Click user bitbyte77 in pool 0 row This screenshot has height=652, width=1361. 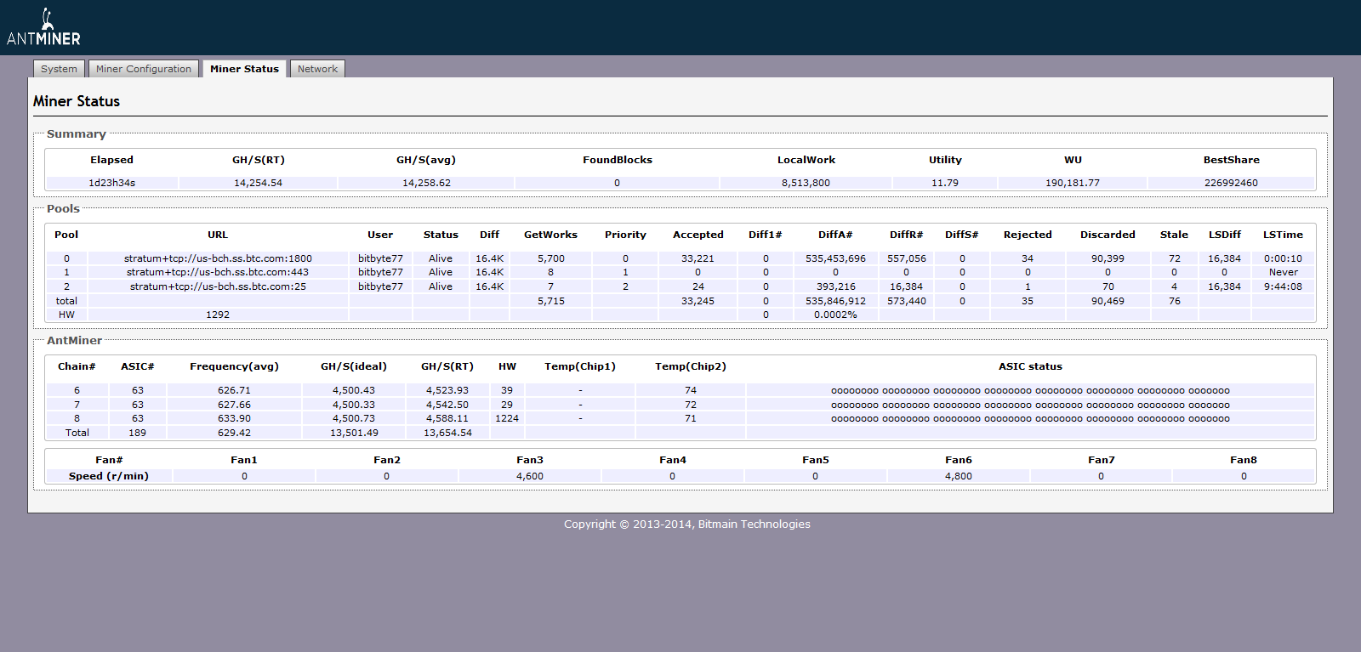[380, 258]
